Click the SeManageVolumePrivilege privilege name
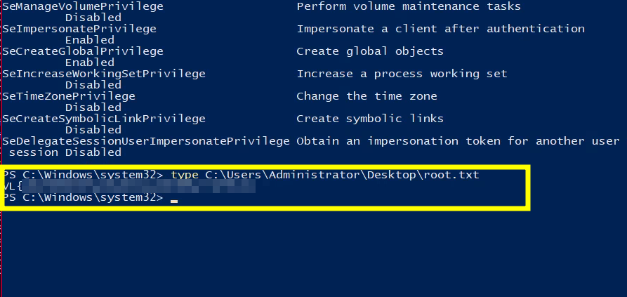Image resolution: width=627 pixels, height=297 pixels. coord(83,6)
